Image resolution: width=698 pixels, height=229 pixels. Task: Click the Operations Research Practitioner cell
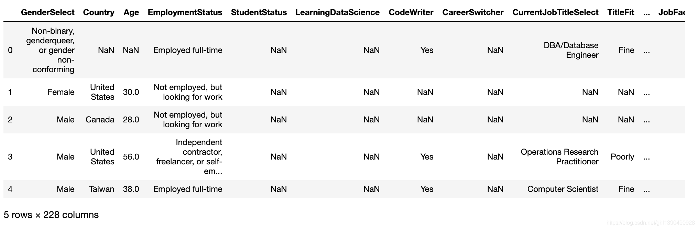click(560, 157)
